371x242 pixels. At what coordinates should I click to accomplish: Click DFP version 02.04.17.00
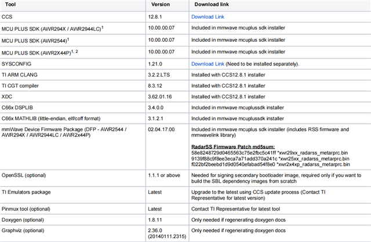[161, 129]
